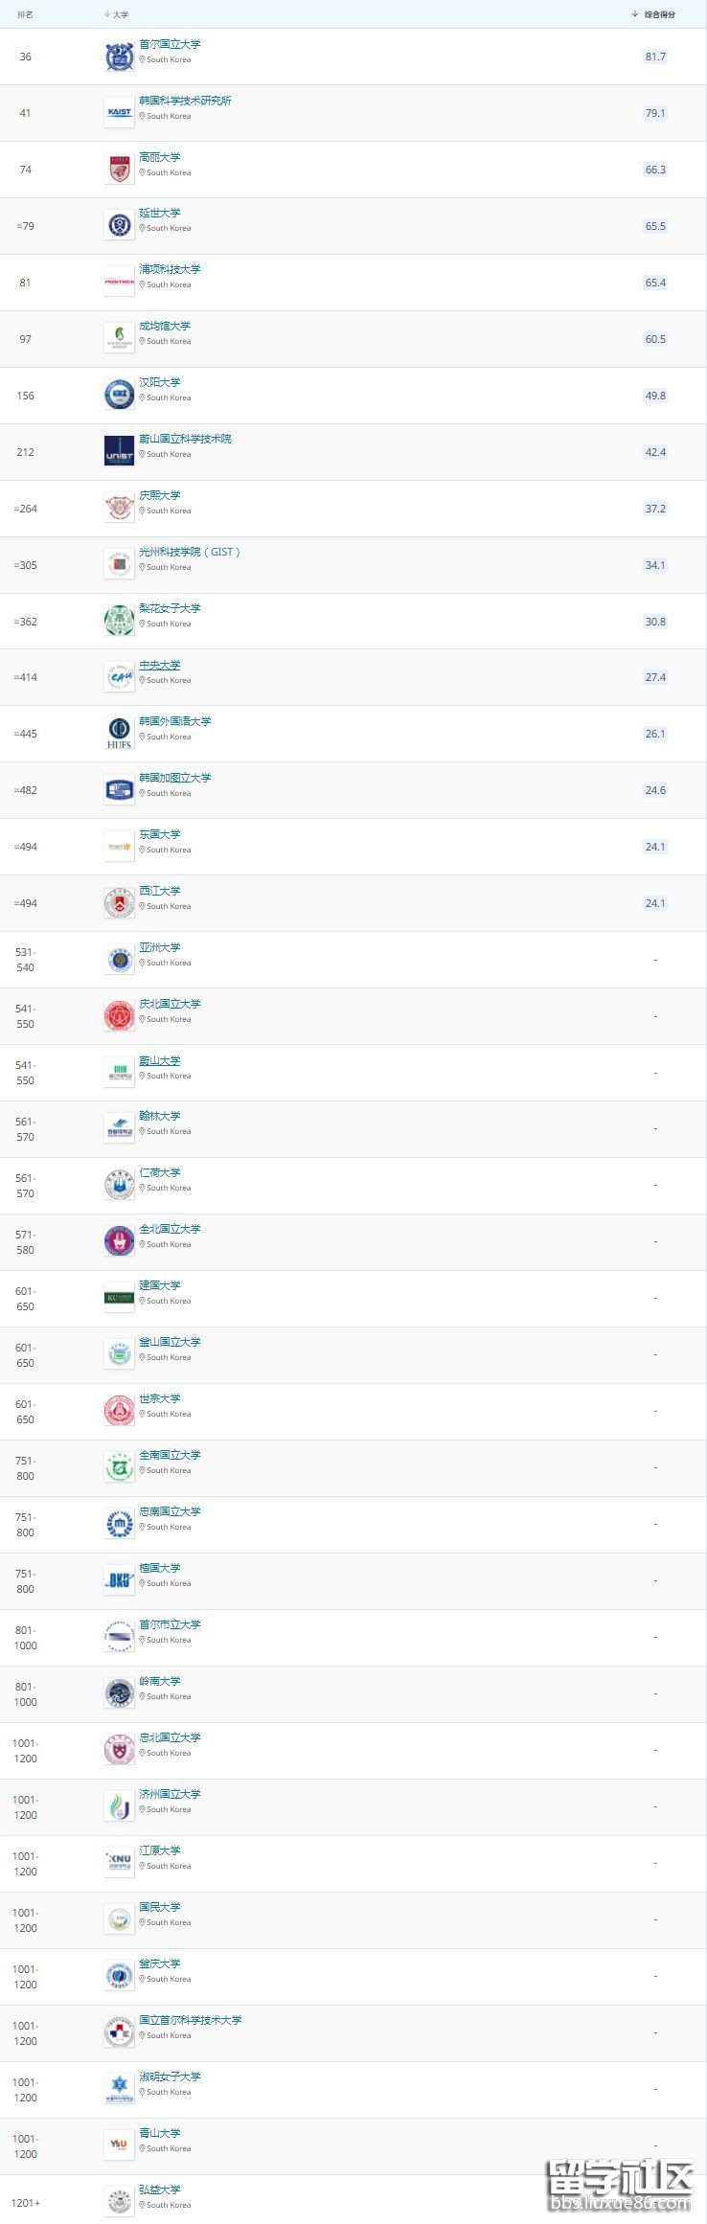Click the POSTECH logo icon
Screen dimensions: 707x2224
click(119, 283)
